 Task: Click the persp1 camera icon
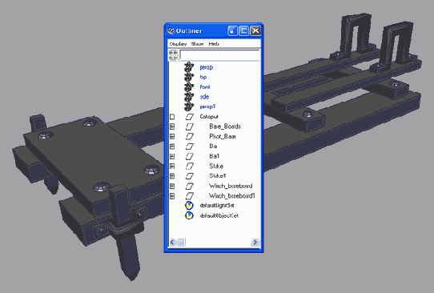(x=189, y=106)
